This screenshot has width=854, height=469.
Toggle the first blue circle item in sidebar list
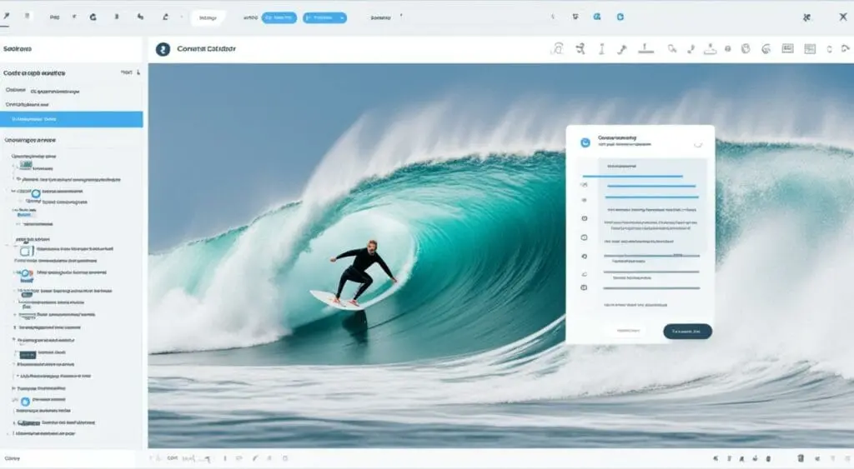[x=36, y=193]
